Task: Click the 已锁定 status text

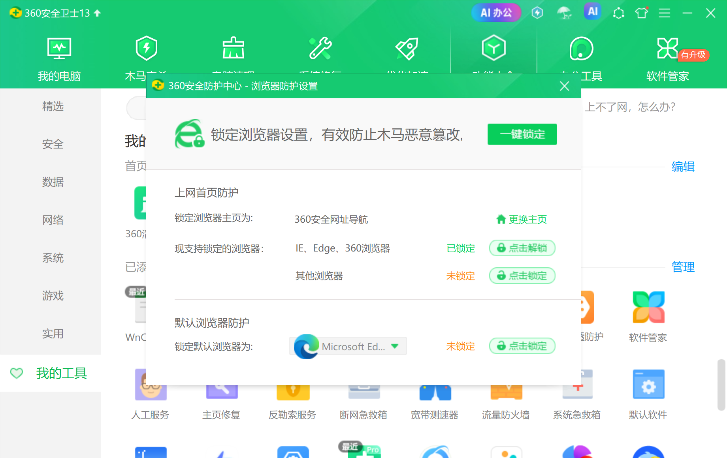Action: click(x=461, y=248)
